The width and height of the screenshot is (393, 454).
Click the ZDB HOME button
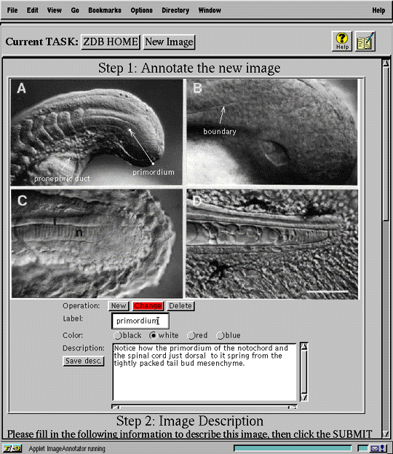coord(111,42)
